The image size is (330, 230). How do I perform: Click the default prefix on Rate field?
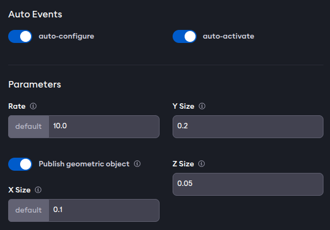(x=29, y=127)
